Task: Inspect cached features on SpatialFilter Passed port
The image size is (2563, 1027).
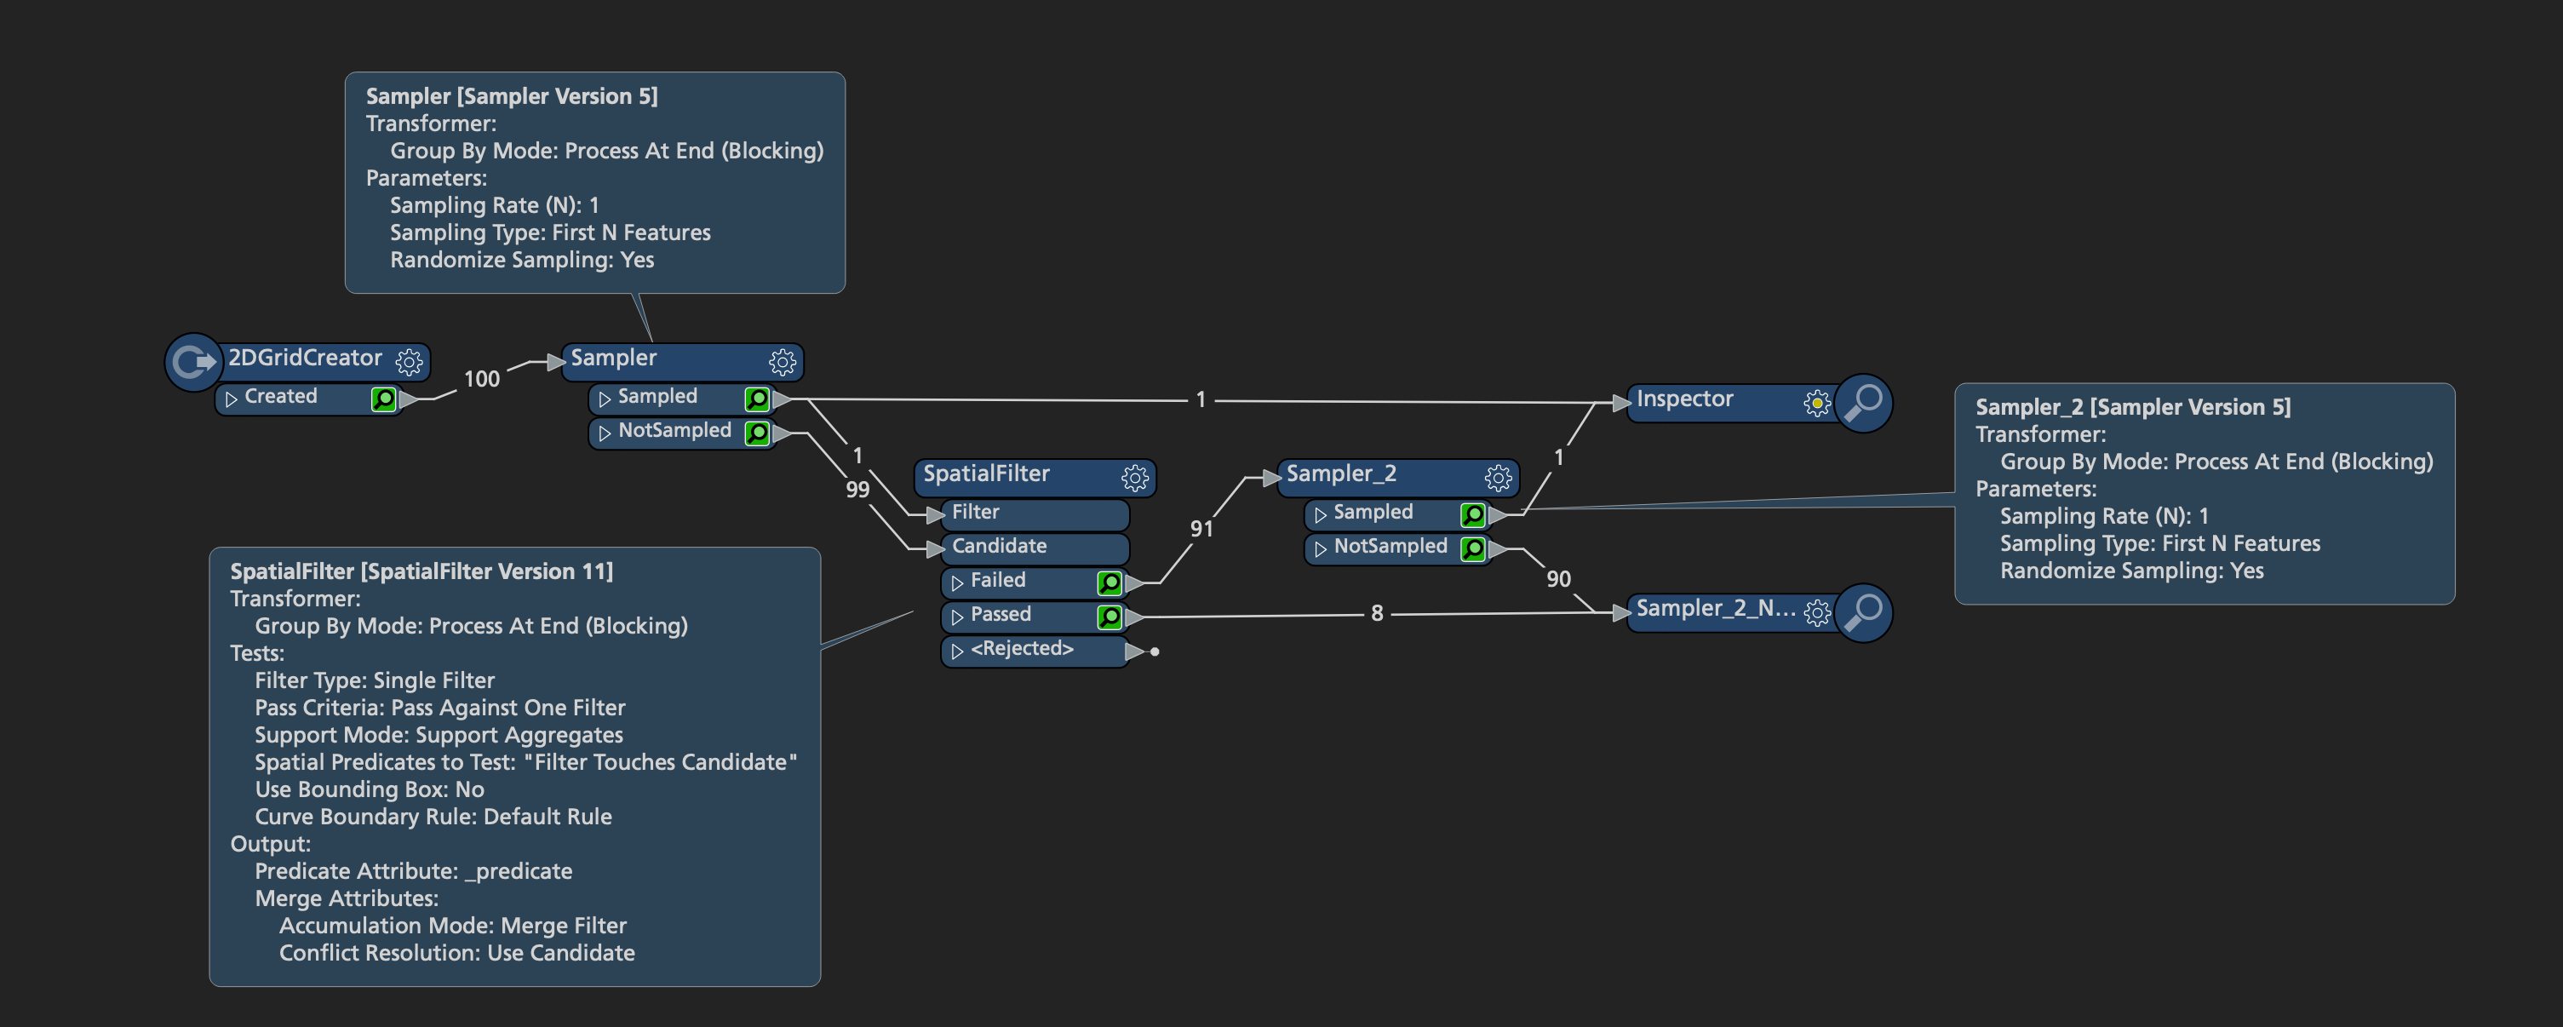Action: coord(1109,617)
